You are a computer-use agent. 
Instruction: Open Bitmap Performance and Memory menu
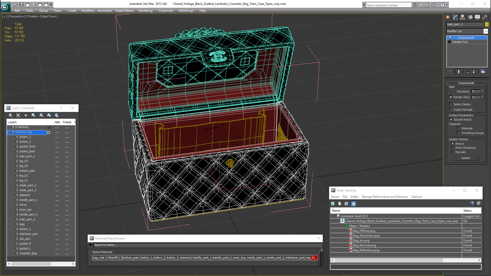[x=385, y=197]
